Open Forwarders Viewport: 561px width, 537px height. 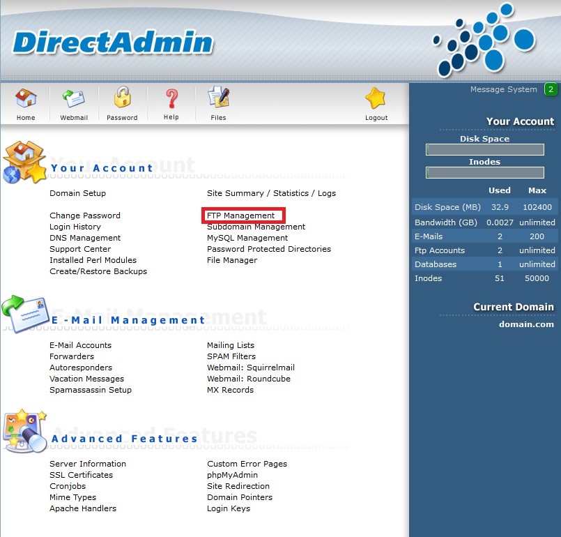tap(72, 356)
